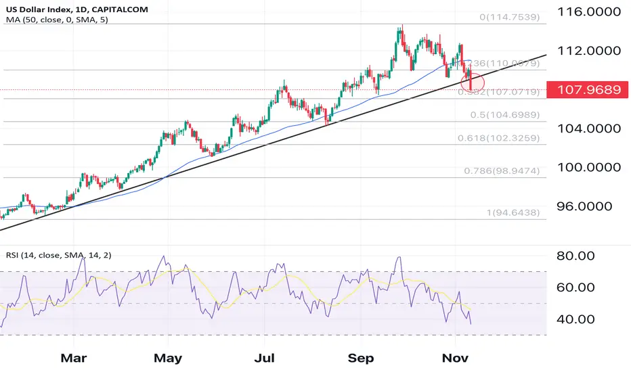
Task: Click the red circle highlighting the latest candle
Action: point(473,82)
